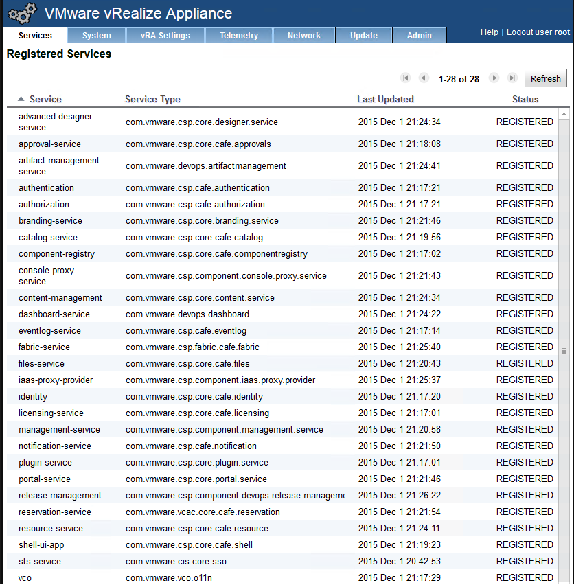
Task: Select eventlog-service row
Action: point(282,330)
